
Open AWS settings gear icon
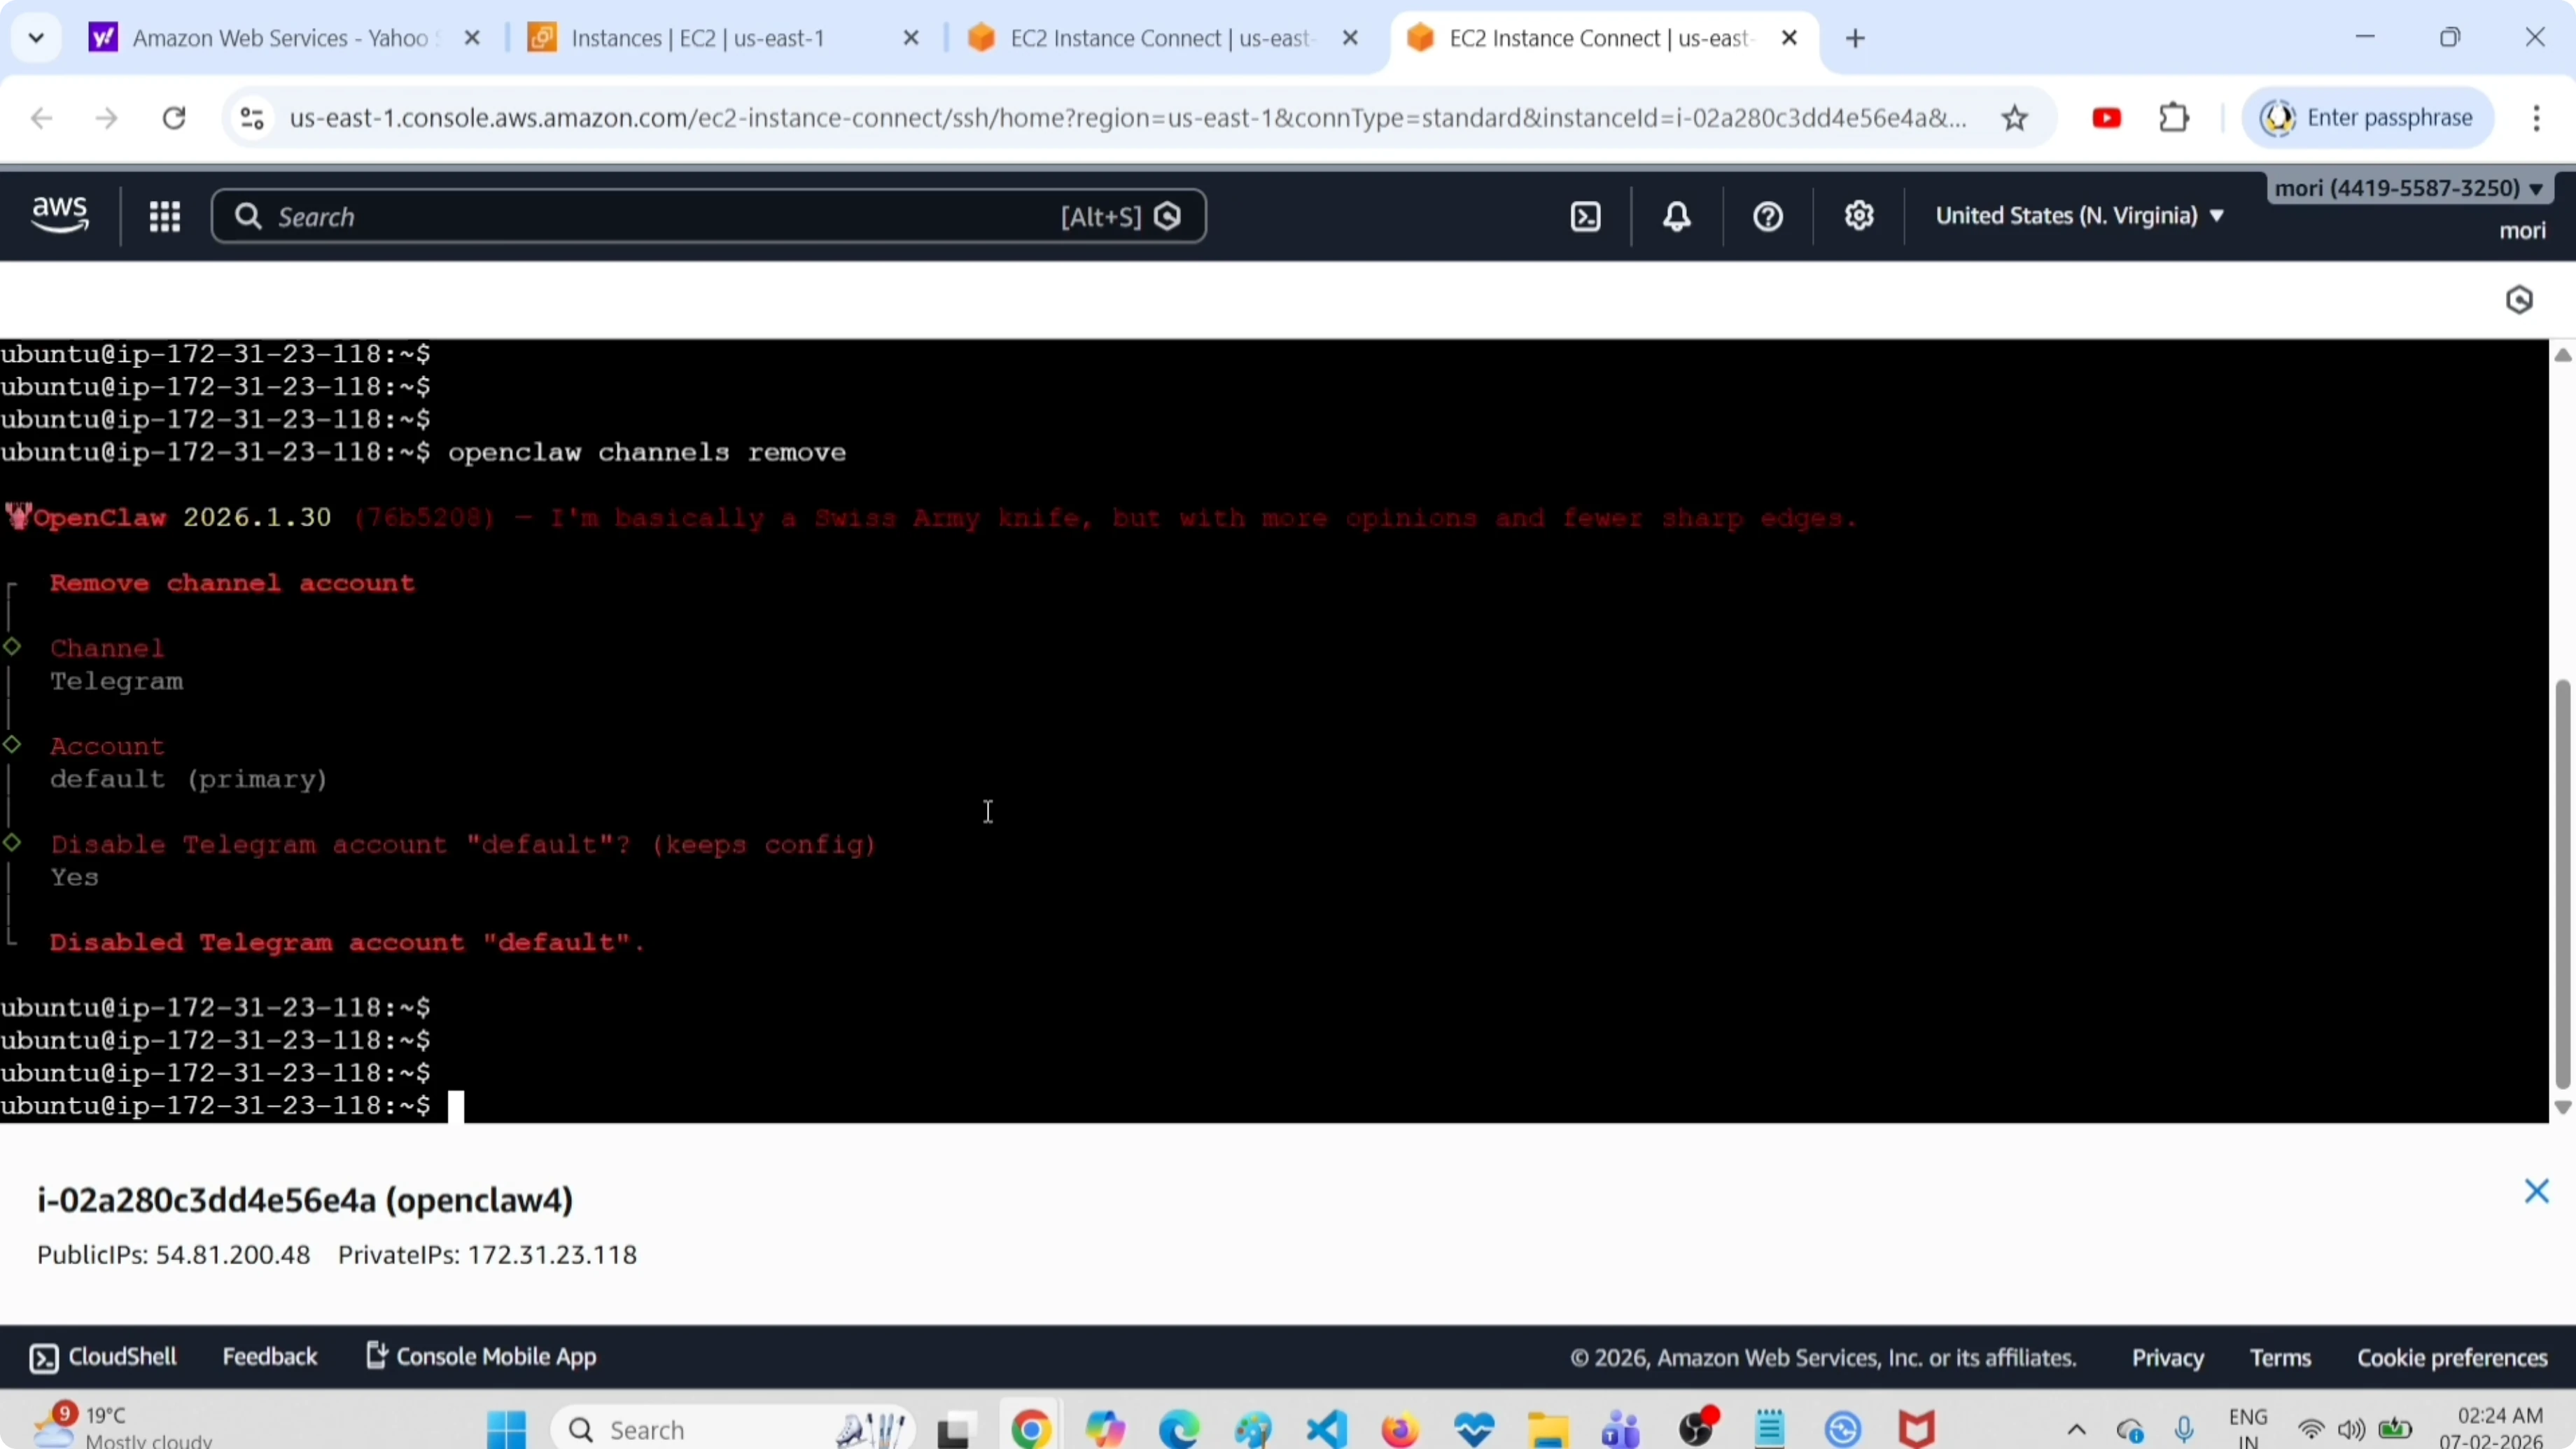pos(1859,216)
